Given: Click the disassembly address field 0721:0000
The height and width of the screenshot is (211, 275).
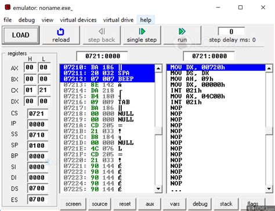Looking at the screenshot, I should click(209, 56).
